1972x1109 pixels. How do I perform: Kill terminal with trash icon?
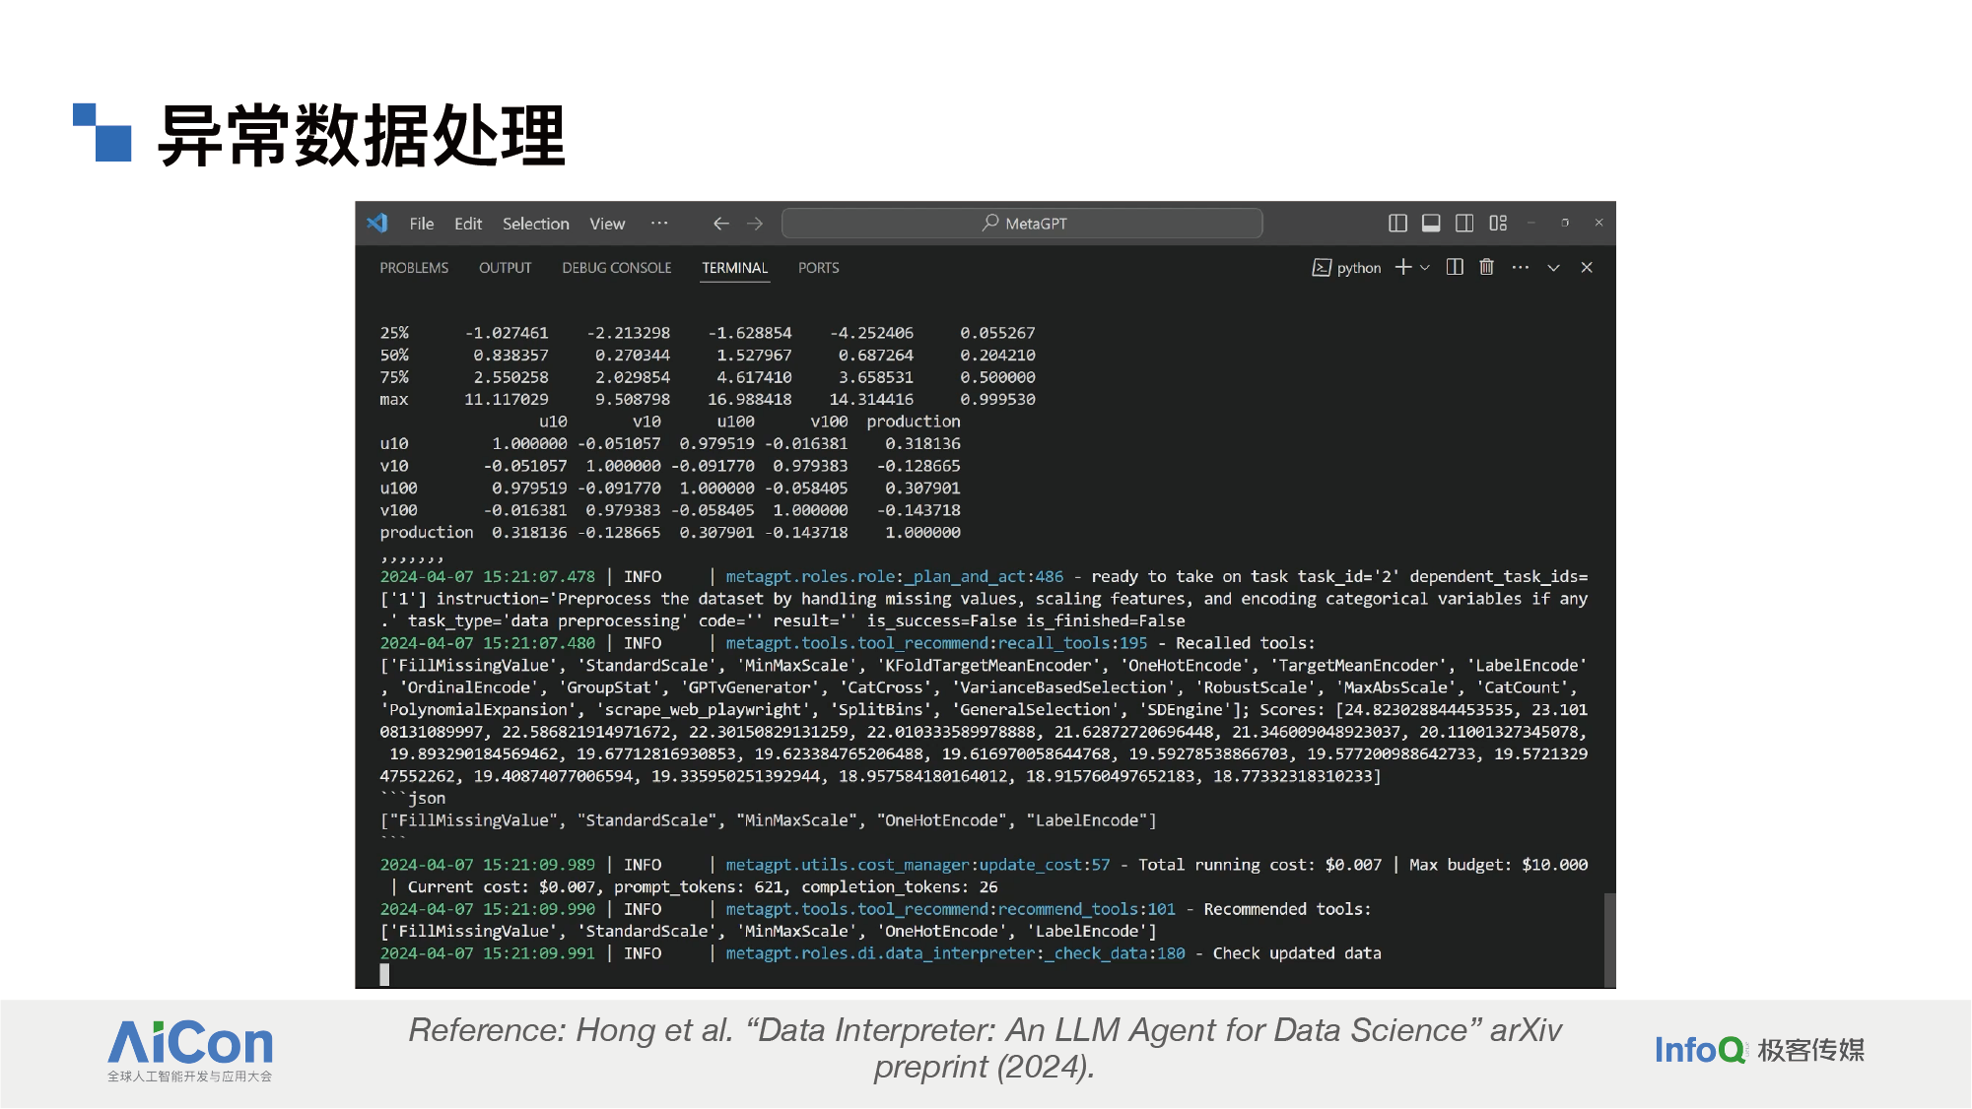1487,267
